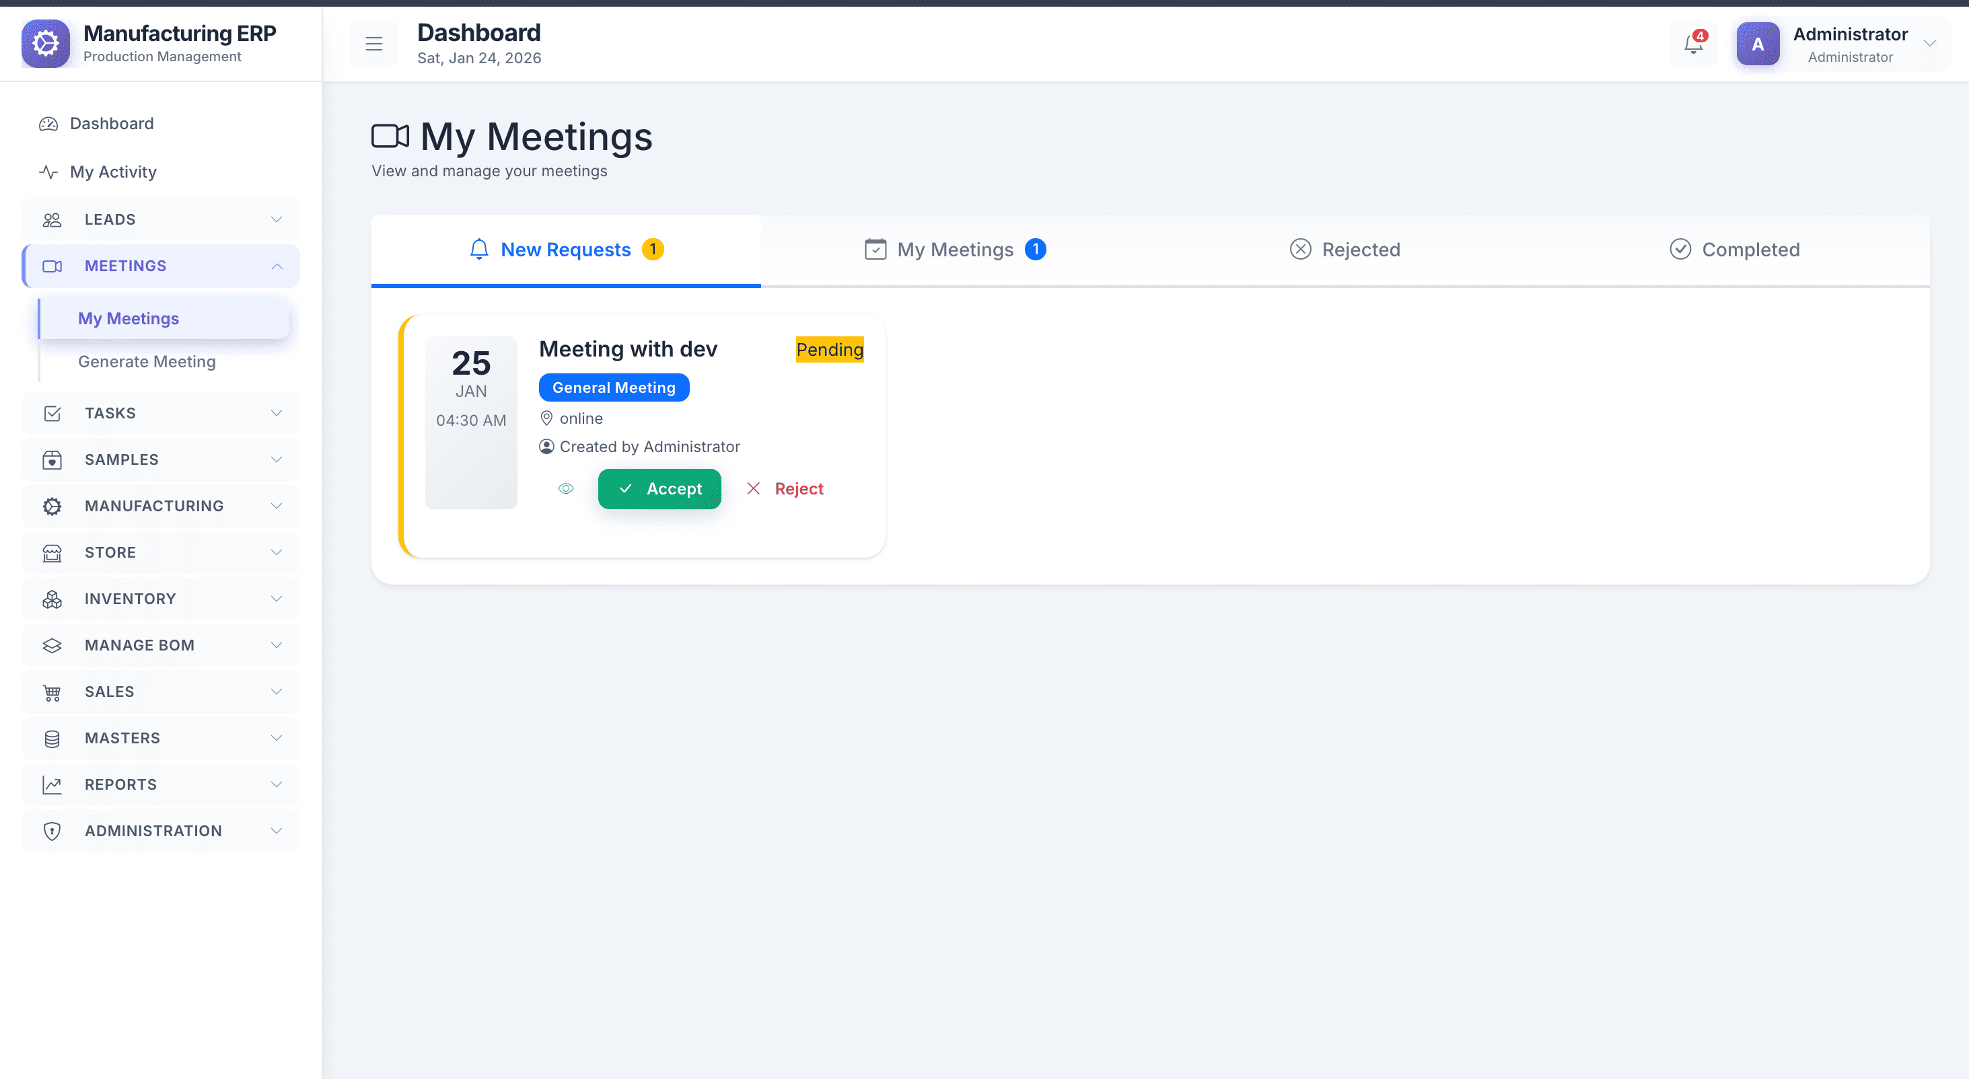View meeting details with eye icon
1969x1079 pixels.
coord(566,489)
